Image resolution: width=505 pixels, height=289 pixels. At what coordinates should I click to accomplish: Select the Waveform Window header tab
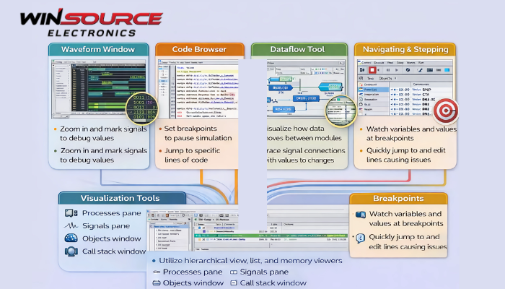[97, 50]
